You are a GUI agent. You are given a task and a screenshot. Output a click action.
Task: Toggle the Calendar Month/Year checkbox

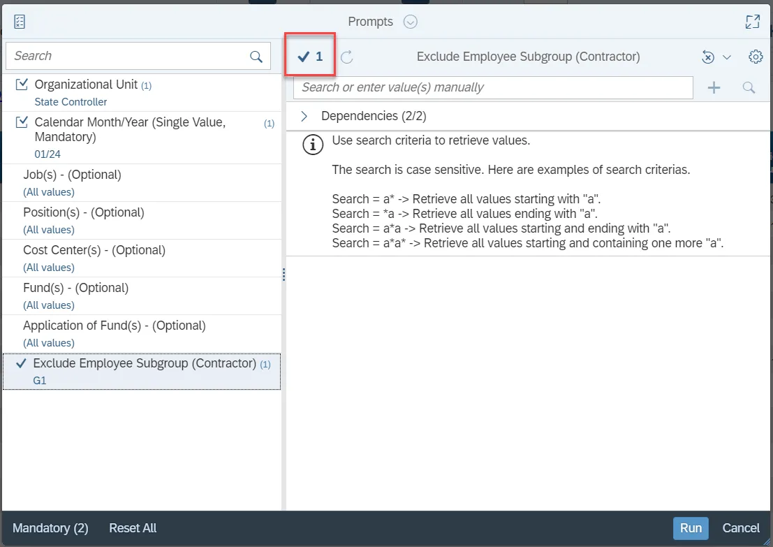click(x=22, y=123)
